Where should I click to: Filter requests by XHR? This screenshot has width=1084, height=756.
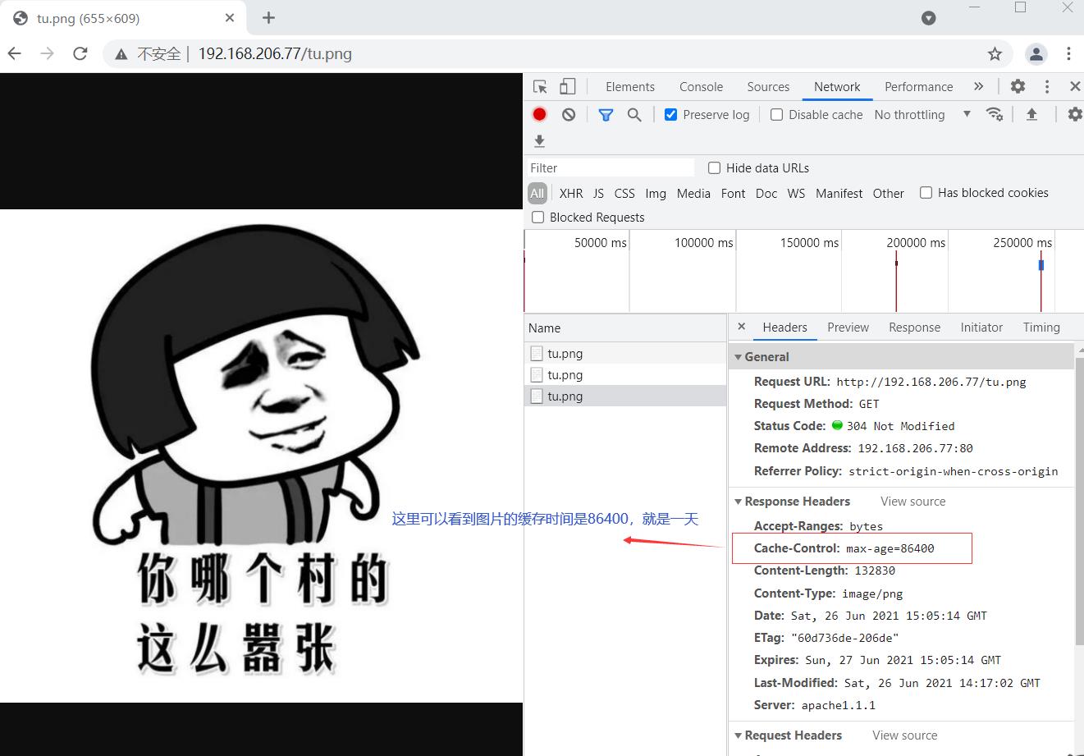(x=571, y=193)
